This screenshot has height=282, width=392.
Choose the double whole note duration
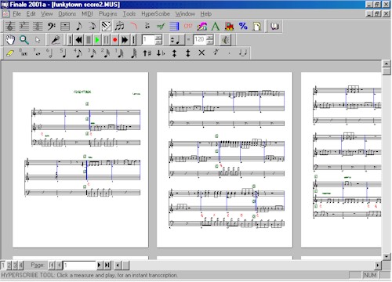[24, 53]
